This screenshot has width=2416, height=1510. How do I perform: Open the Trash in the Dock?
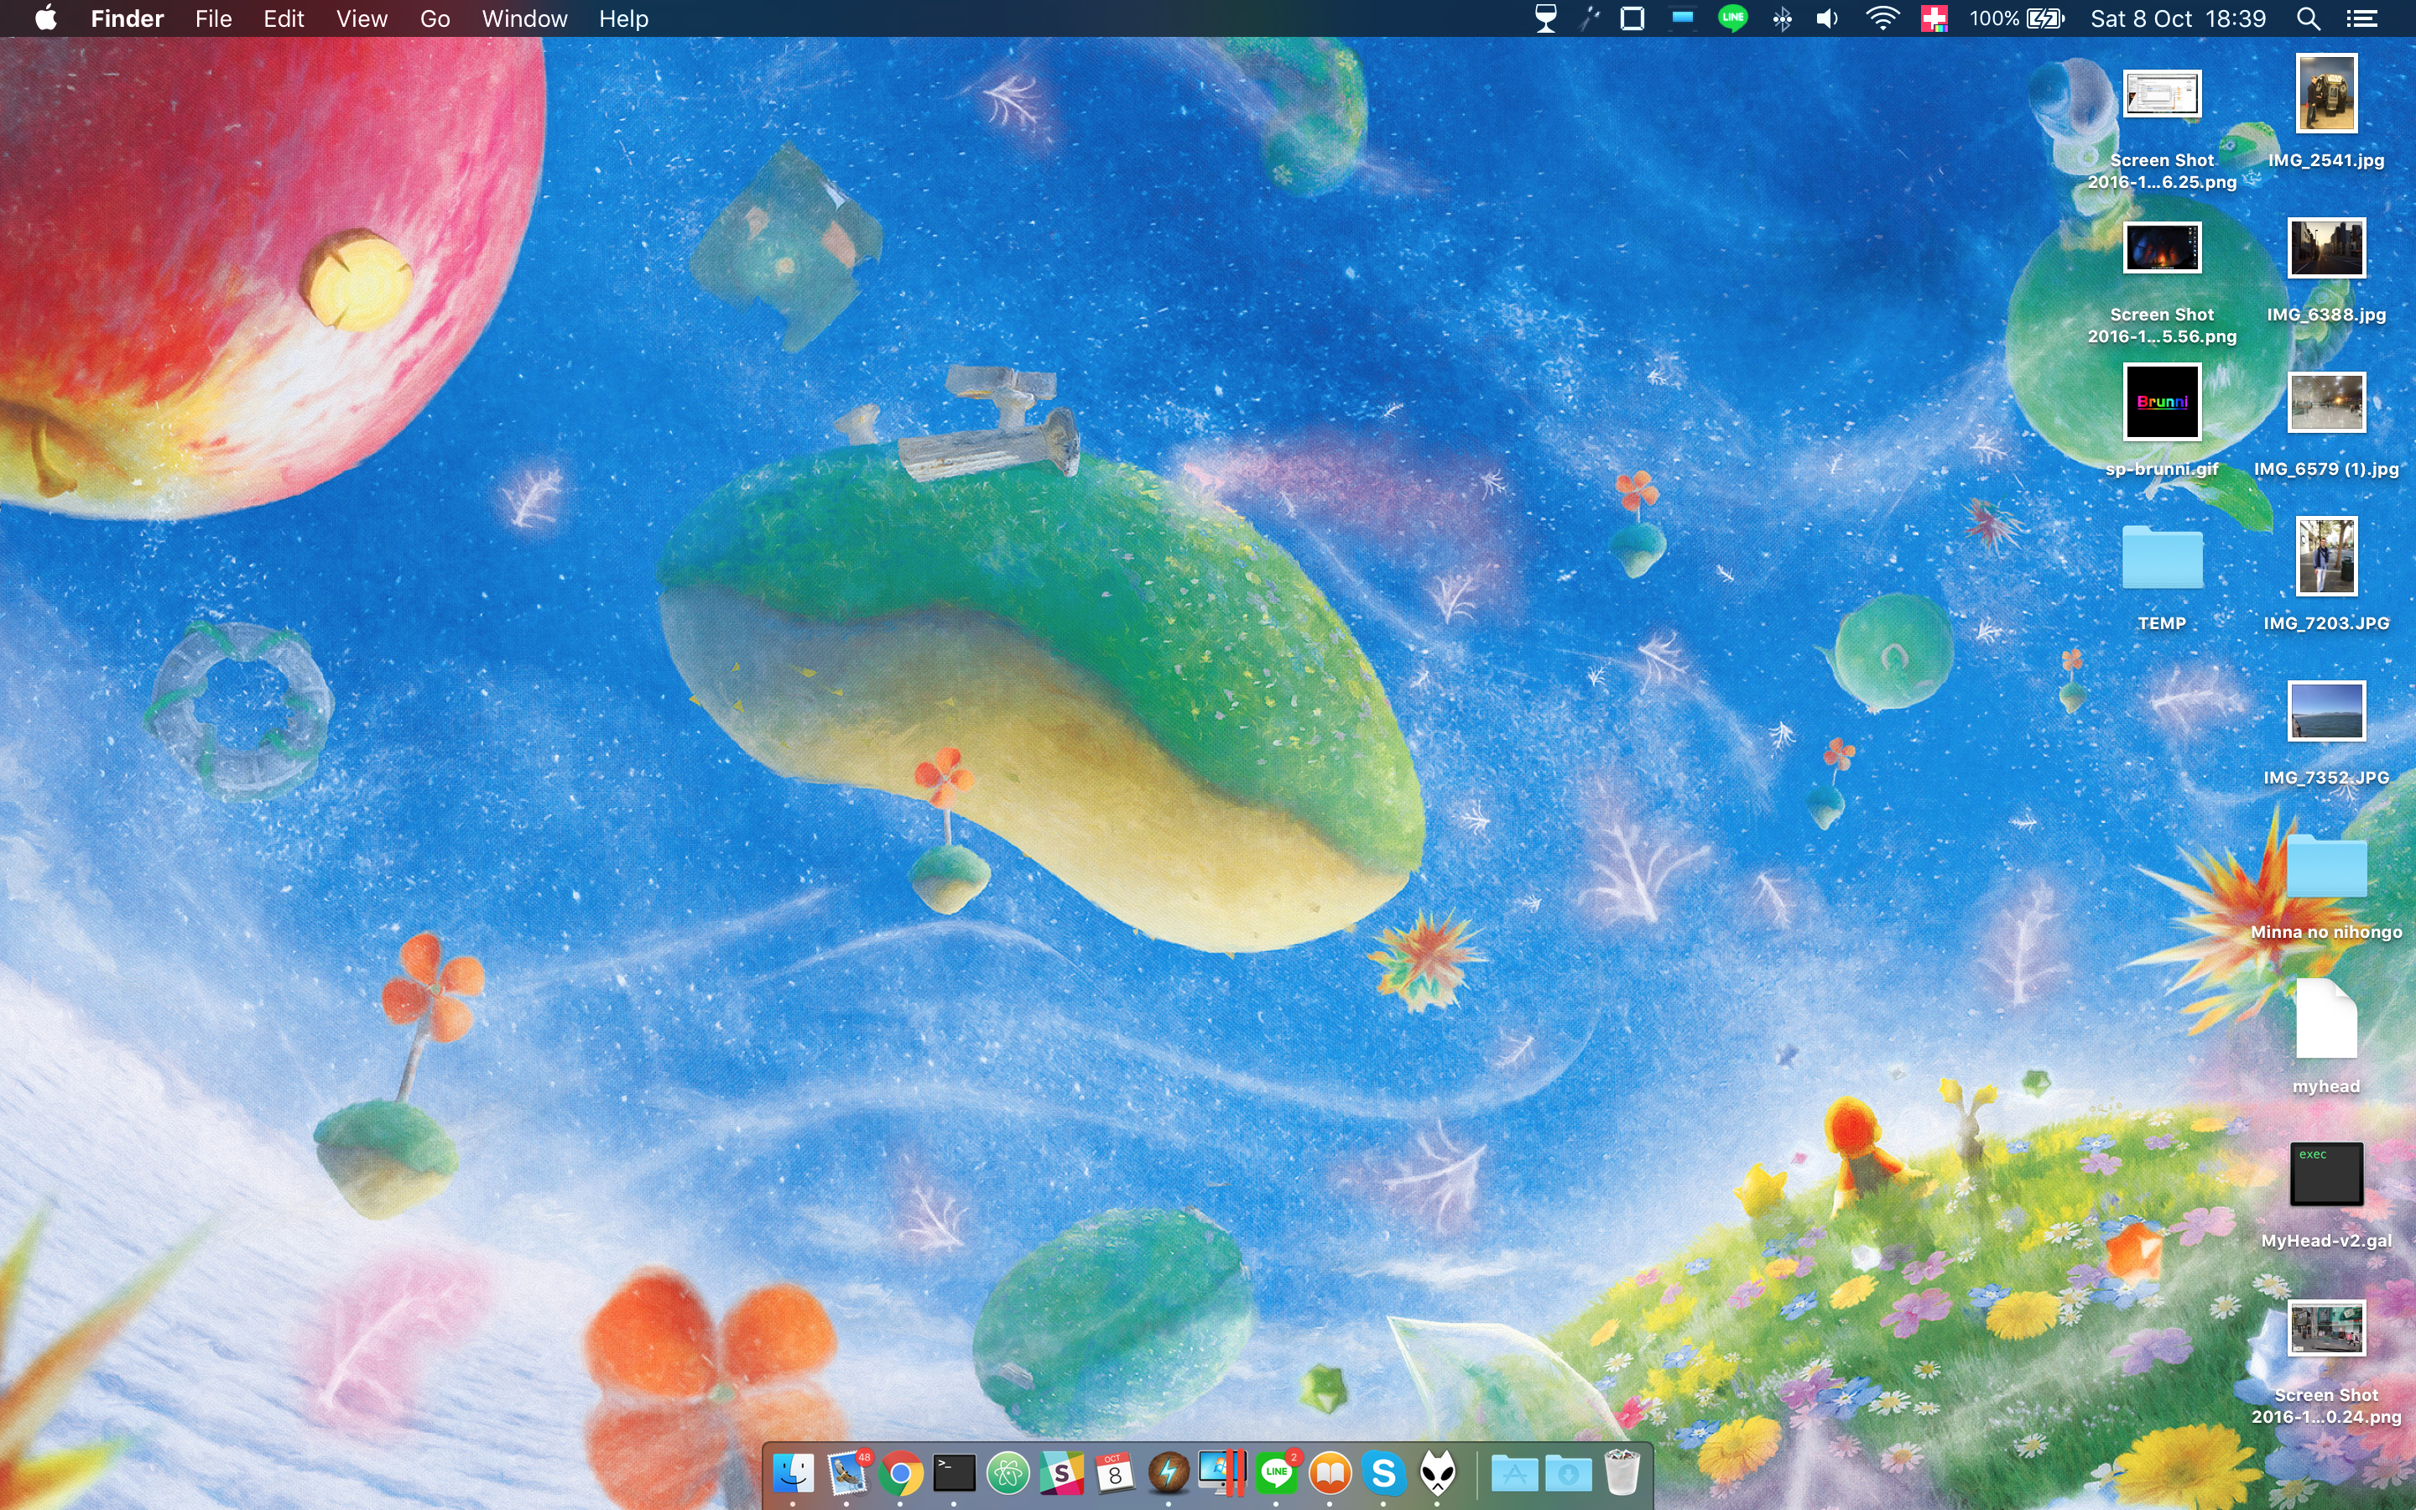[x=1622, y=1473]
